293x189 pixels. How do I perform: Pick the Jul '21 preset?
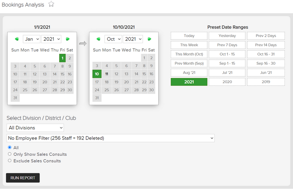tap(227, 73)
